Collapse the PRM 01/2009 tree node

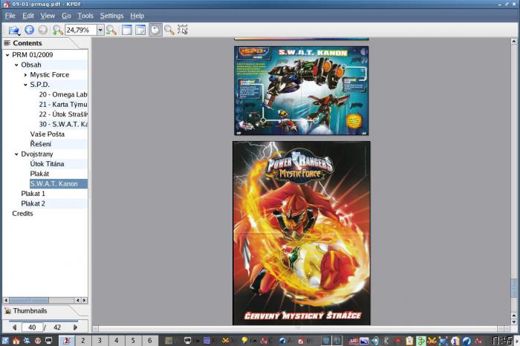(x=7, y=55)
